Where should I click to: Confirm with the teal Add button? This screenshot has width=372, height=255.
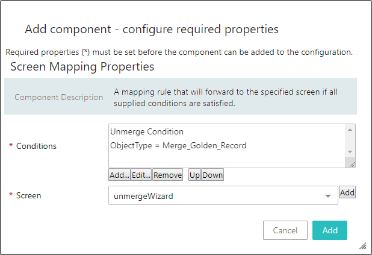[330, 230]
